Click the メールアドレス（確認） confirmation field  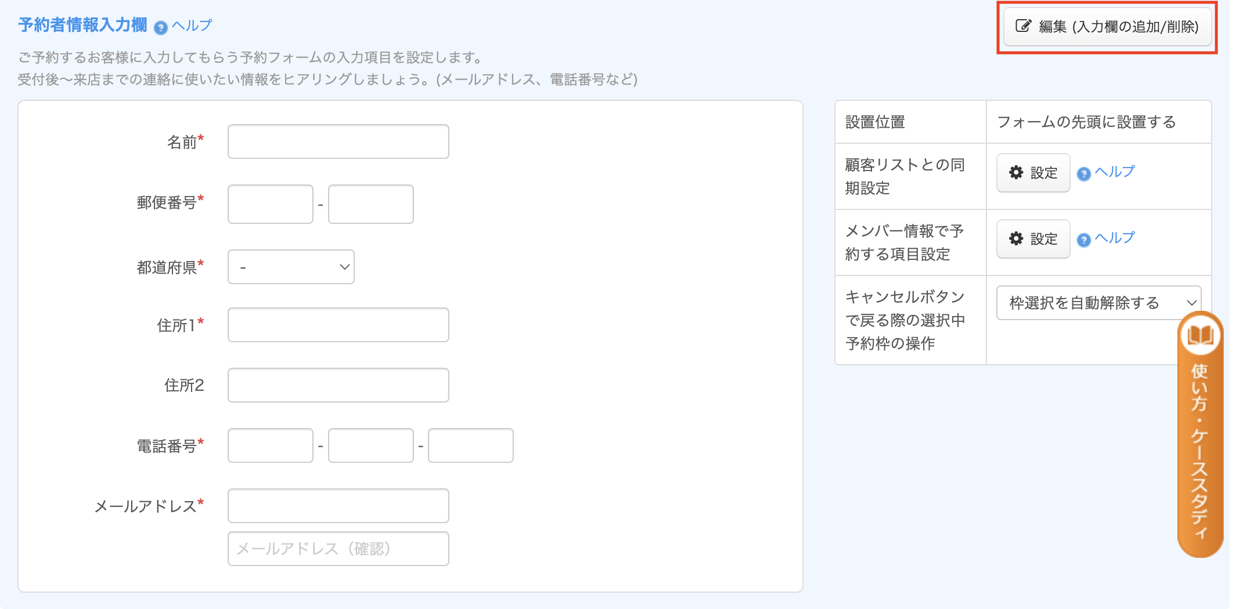click(x=338, y=549)
